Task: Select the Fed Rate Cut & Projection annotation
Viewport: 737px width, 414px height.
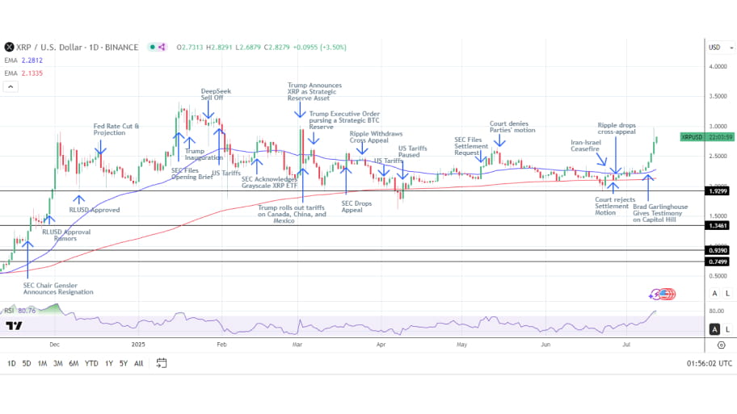Action: [116, 130]
